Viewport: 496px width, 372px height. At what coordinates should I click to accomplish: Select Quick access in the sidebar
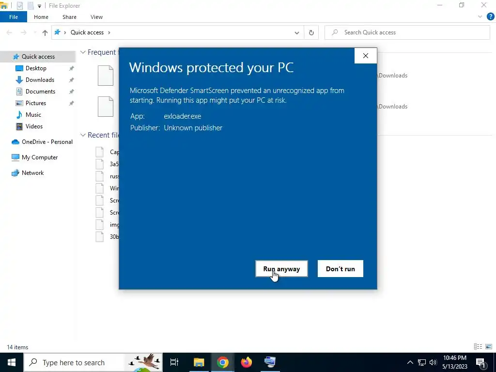pos(38,56)
